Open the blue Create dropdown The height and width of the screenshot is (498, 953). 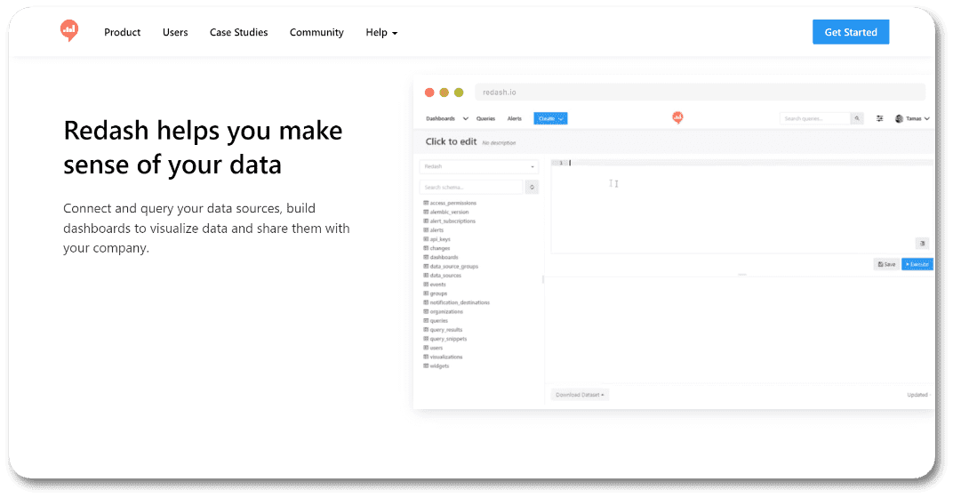[550, 118]
